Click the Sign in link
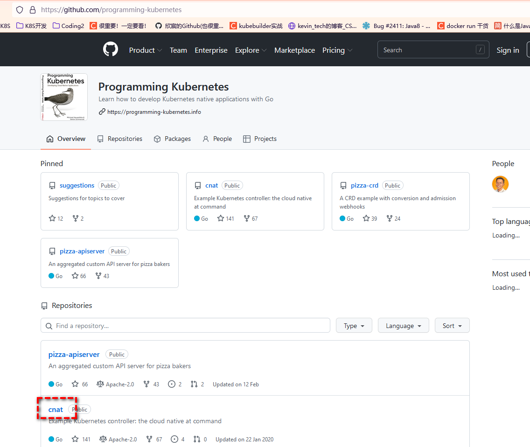Screen dimensions: 530x447 tap(508, 50)
